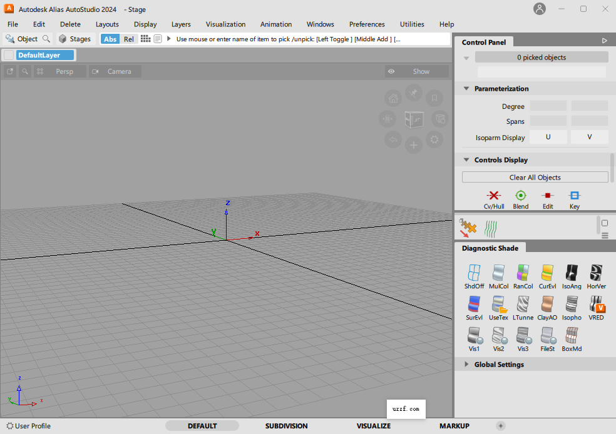Expand the Global Settings section
Viewport: 616px width, 434px height.
pyautogui.click(x=466, y=364)
